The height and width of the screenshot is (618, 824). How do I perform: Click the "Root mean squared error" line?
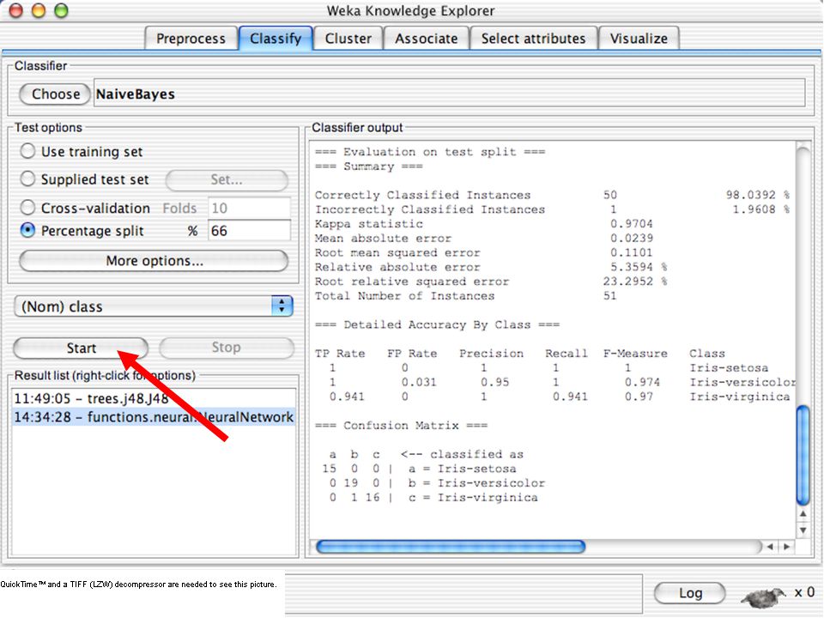[x=484, y=252]
